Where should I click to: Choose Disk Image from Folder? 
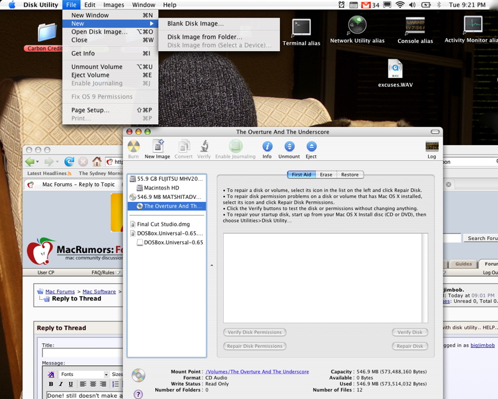click(219, 37)
